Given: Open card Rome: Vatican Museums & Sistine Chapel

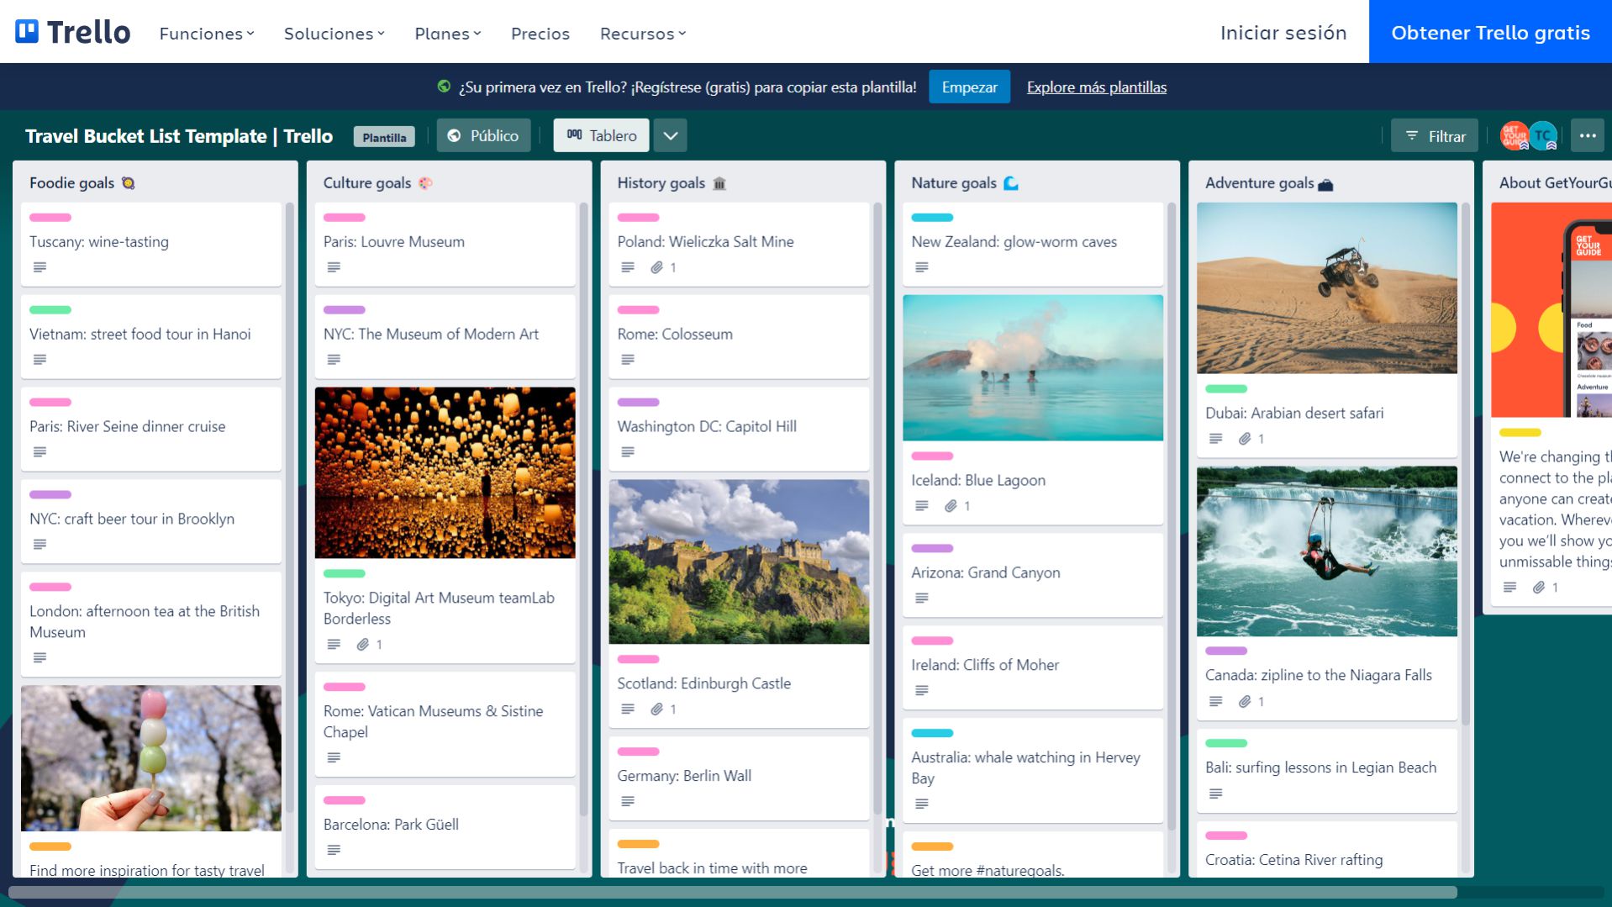Looking at the screenshot, I should click(445, 724).
